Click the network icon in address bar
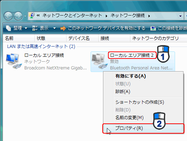This screenshot has height=141, width=187. 32,16
